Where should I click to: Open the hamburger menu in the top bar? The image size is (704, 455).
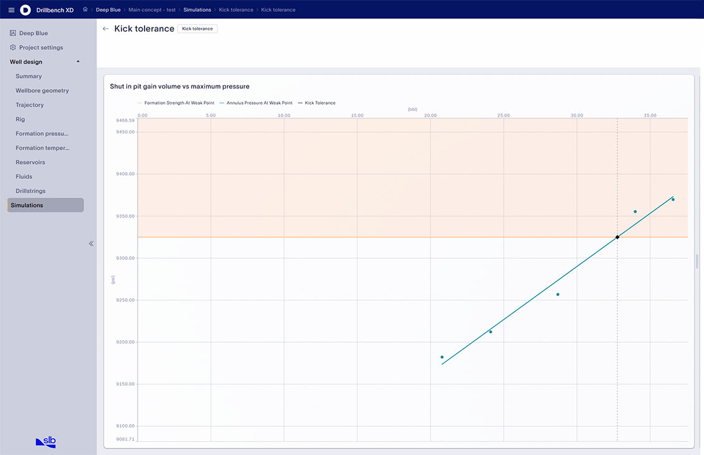click(x=11, y=10)
